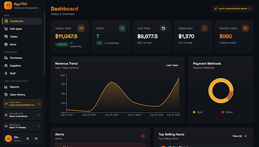Click the Today's Sales trend icon
259x147 pixels.
81,28
